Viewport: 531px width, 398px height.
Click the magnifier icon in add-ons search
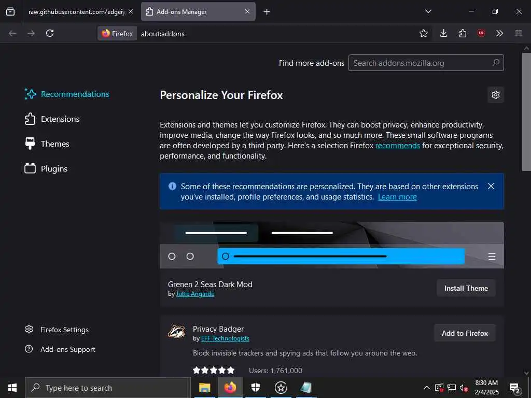click(x=496, y=63)
